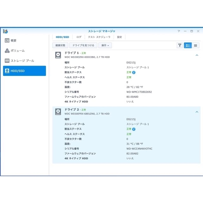Click the 概要 sidebar icon
This screenshot has width=203, height=203.
click(x=7, y=41)
